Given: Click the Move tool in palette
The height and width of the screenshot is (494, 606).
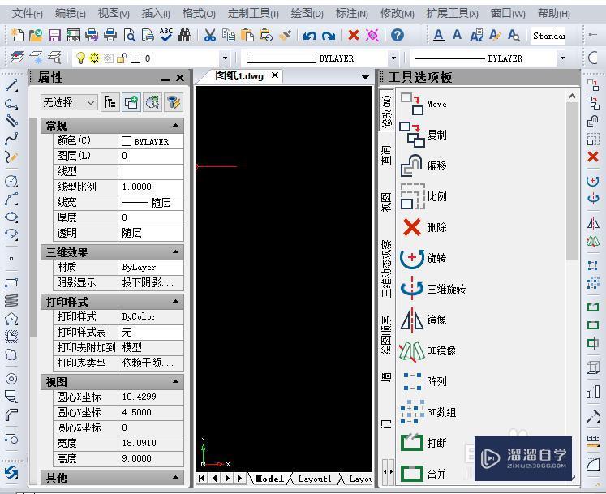Looking at the screenshot, I should pyautogui.click(x=424, y=104).
